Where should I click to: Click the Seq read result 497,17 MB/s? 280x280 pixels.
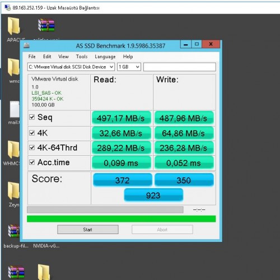pos(121,118)
